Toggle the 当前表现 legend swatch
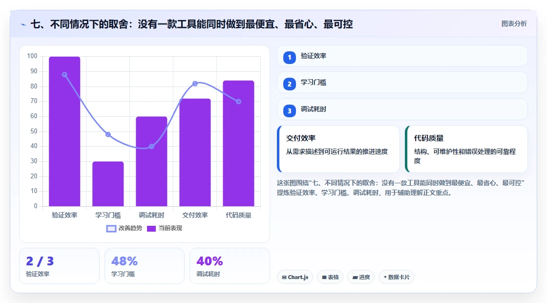 coord(151,229)
